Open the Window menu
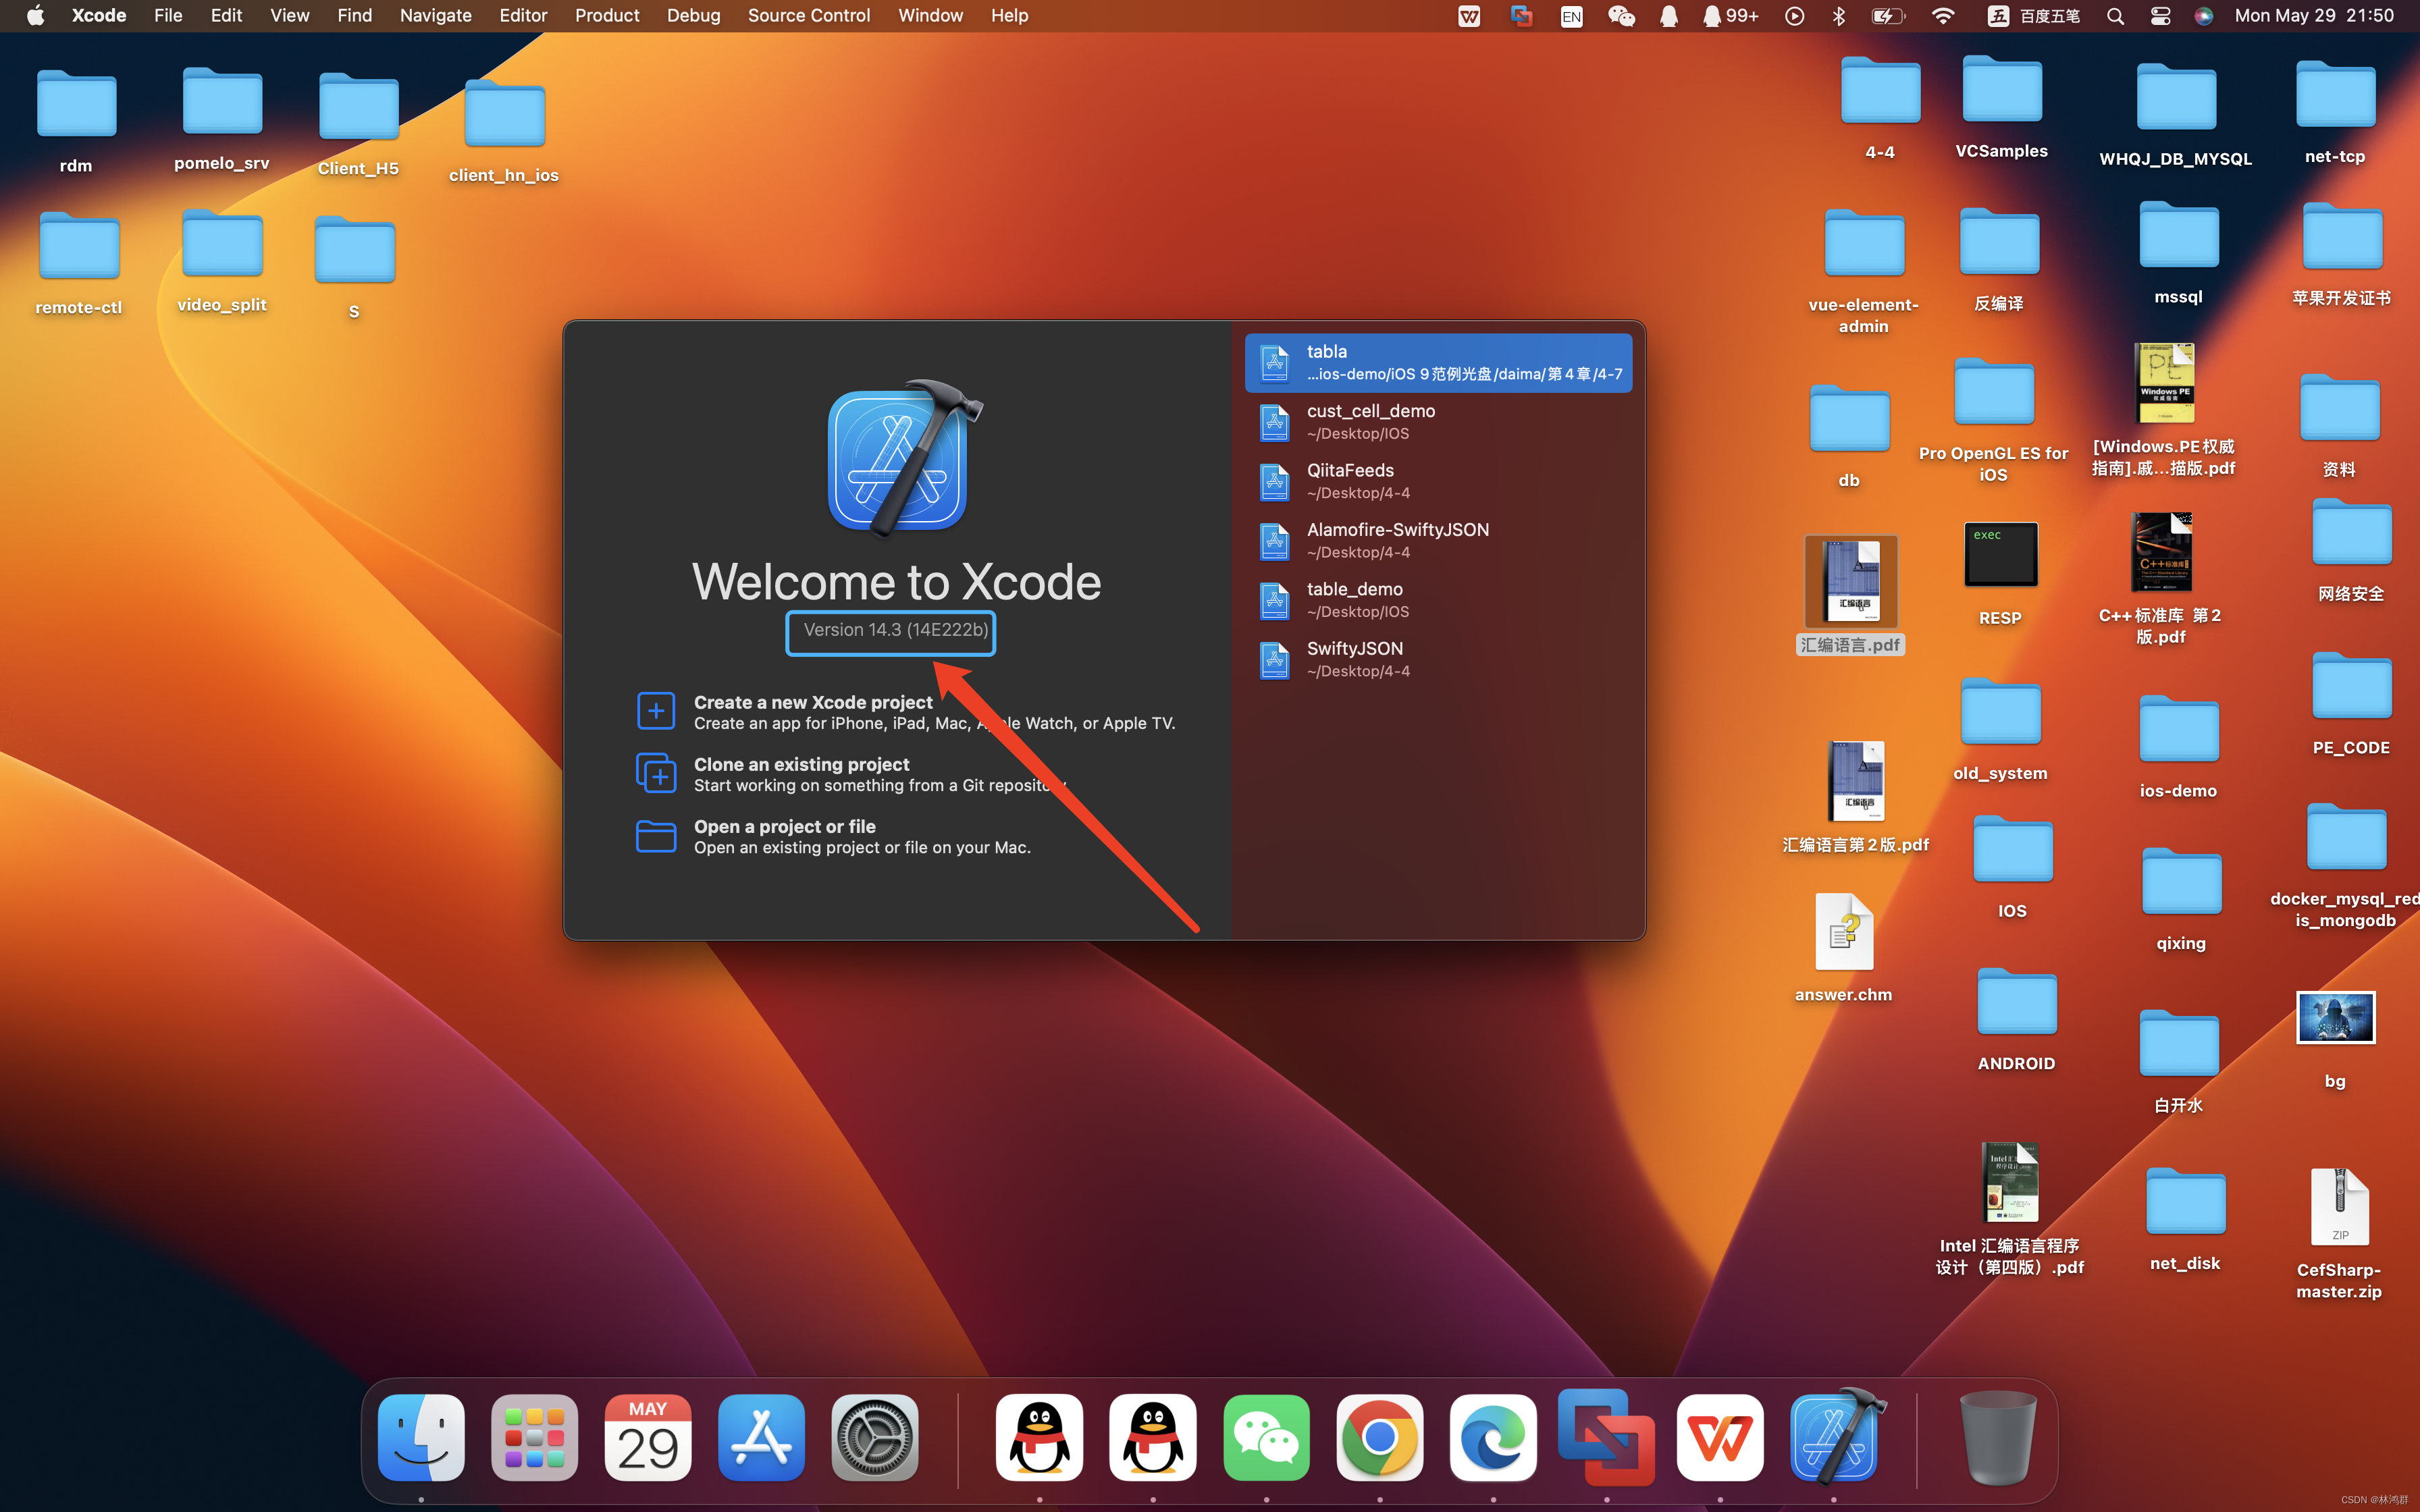Viewport: 2420px width, 1512px height. [x=930, y=15]
